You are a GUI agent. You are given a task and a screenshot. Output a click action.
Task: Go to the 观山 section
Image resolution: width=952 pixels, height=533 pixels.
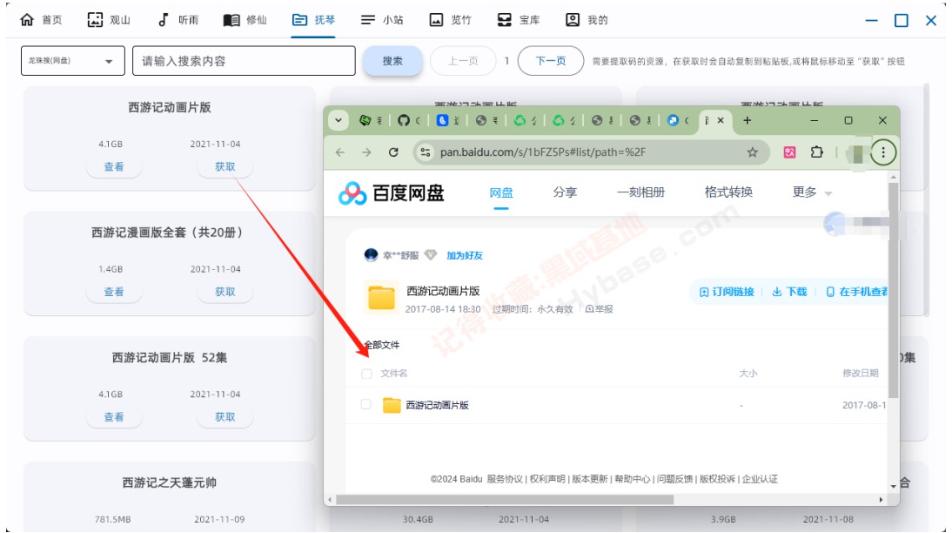(110, 19)
